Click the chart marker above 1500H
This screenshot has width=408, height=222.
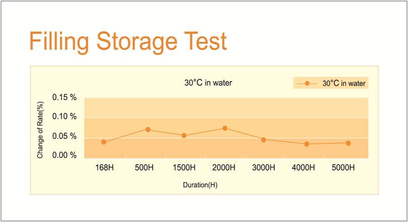tap(184, 135)
